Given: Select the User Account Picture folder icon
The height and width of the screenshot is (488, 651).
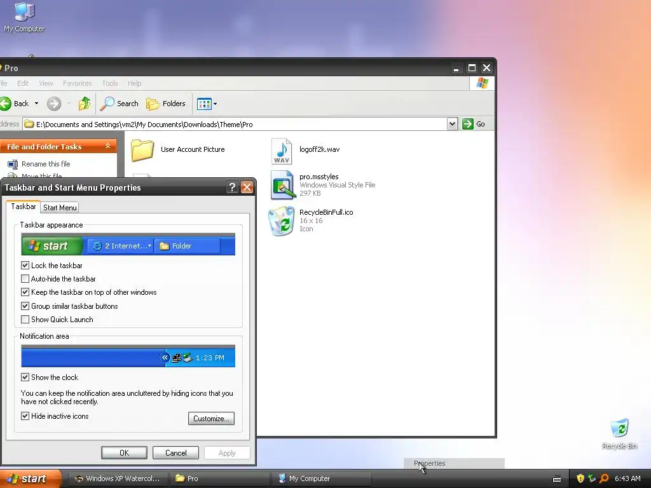Looking at the screenshot, I should [x=142, y=150].
